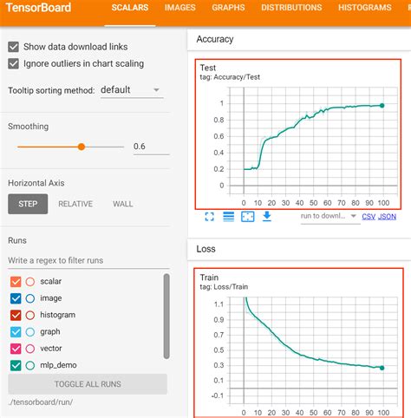Expand the Accuracy Test chart to full size

tap(210, 217)
